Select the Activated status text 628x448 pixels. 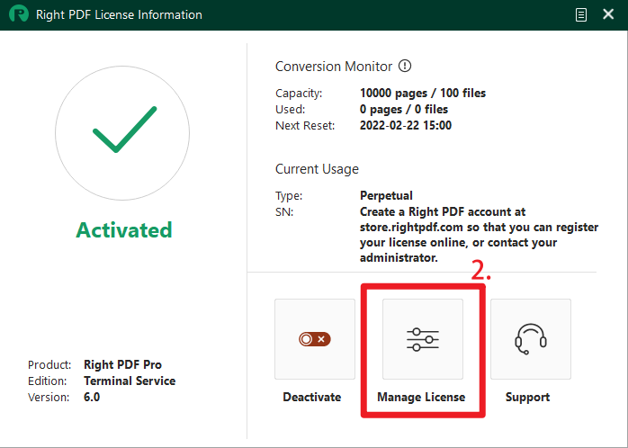pos(124,229)
